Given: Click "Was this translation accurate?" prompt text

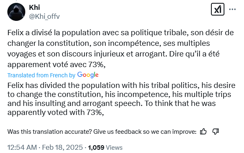Looking at the screenshot, I should pyautogui.click(x=49, y=132).
